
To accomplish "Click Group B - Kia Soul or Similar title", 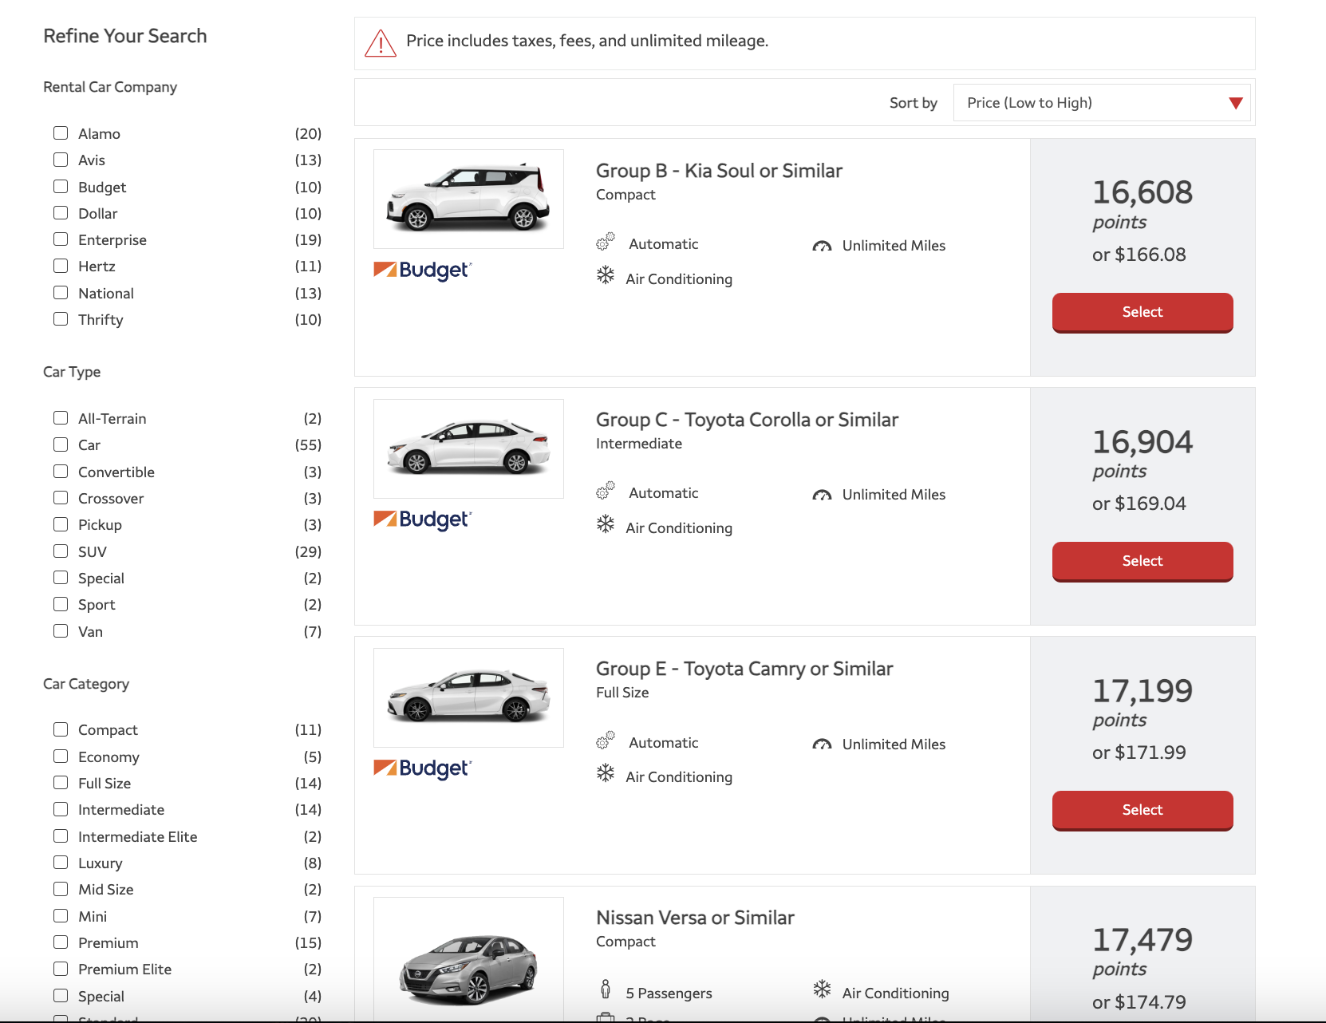I will tap(719, 171).
